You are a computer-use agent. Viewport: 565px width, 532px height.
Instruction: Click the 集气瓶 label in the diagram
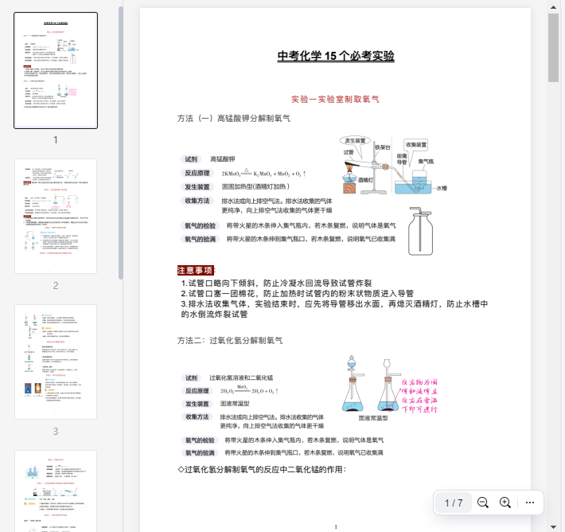point(426,162)
